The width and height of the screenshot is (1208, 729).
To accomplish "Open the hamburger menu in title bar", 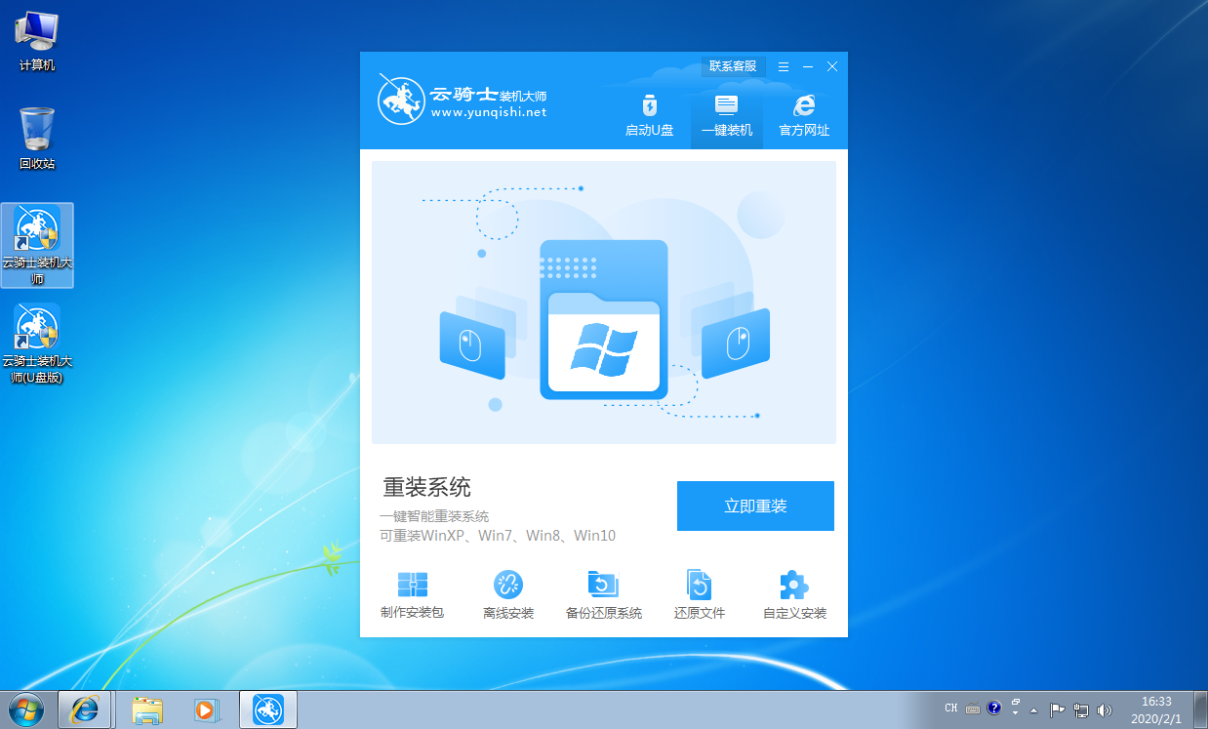I will click(x=784, y=66).
